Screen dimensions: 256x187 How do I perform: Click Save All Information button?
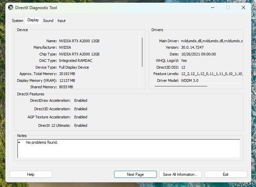click(180, 174)
